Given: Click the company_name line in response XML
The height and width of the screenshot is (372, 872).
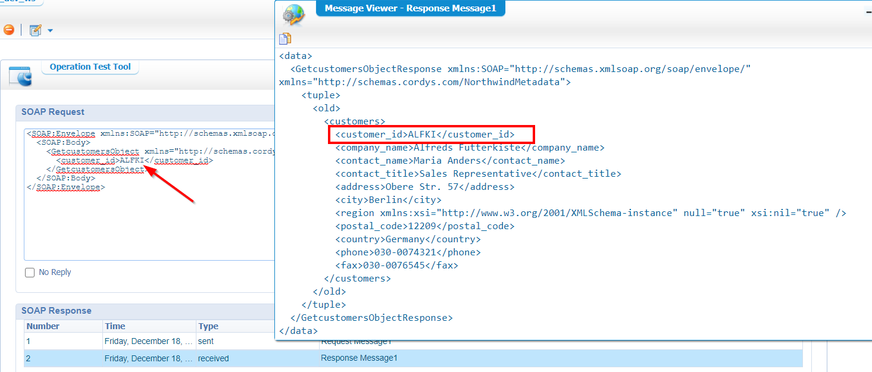Looking at the screenshot, I should (469, 148).
